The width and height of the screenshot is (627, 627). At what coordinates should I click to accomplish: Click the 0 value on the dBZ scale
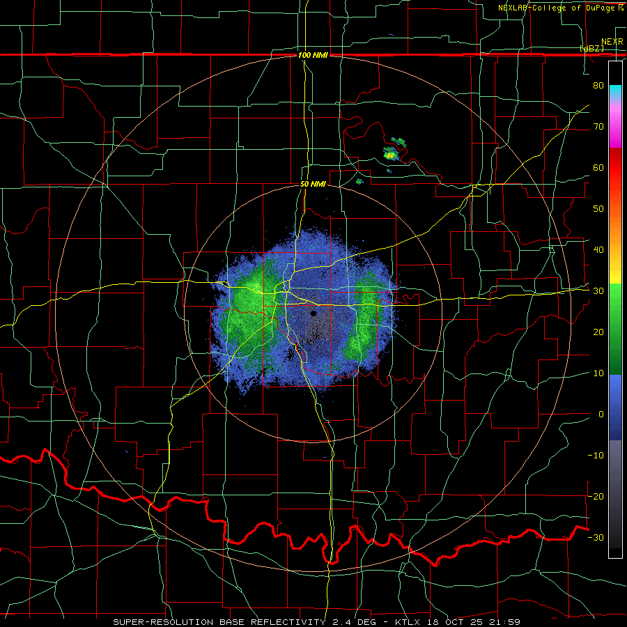pos(601,415)
